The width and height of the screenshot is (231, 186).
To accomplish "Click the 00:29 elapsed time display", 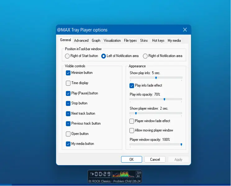I will tap(102, 174).
